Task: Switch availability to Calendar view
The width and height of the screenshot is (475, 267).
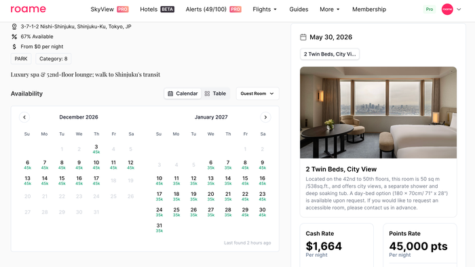Action: click(183, 94)
